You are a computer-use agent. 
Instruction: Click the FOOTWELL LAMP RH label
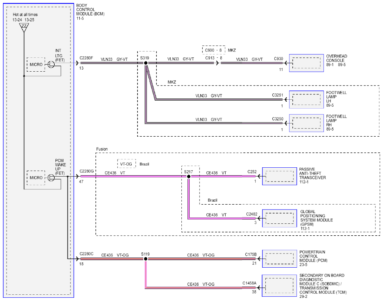pos(336,120)
